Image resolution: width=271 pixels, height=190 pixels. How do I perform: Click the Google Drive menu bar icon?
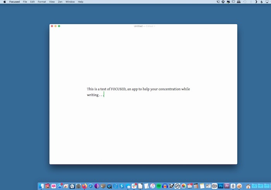coord(223,2)
